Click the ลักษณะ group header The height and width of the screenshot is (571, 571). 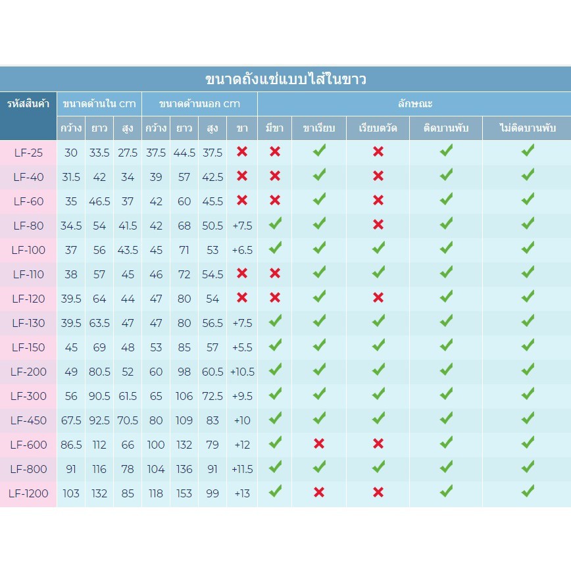[414, 104]
